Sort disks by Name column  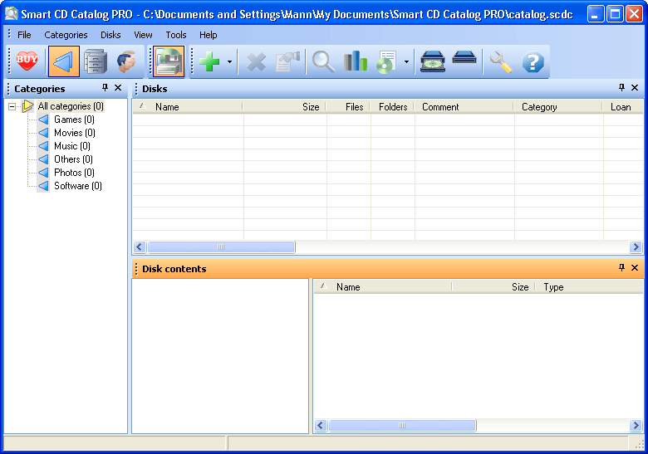pos(188,107)
